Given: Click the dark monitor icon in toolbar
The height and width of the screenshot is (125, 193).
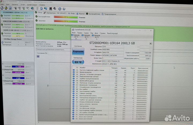Looking at the screenshot, I should [x=51, y=9].
